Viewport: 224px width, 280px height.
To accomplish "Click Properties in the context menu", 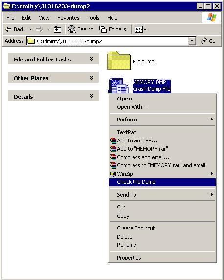I will (162, 258).
